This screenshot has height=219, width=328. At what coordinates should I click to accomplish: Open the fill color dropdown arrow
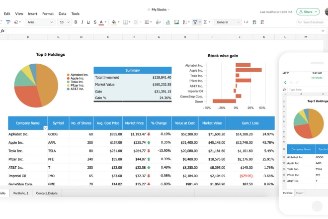[x=118, y=22]
